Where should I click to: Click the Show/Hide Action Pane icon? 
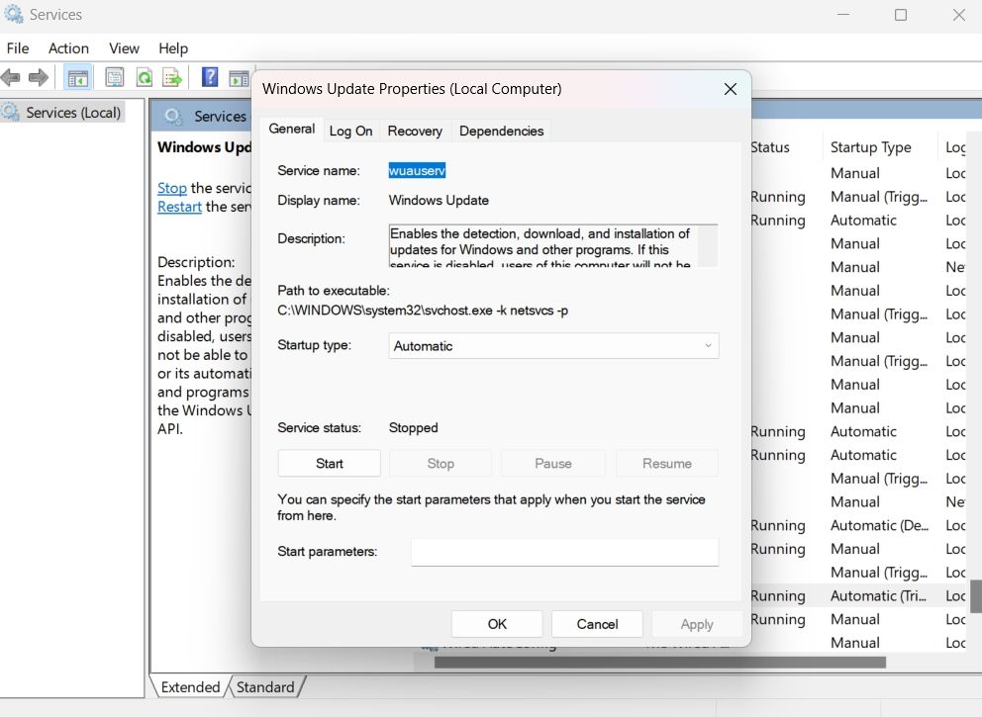coord(240,78)
